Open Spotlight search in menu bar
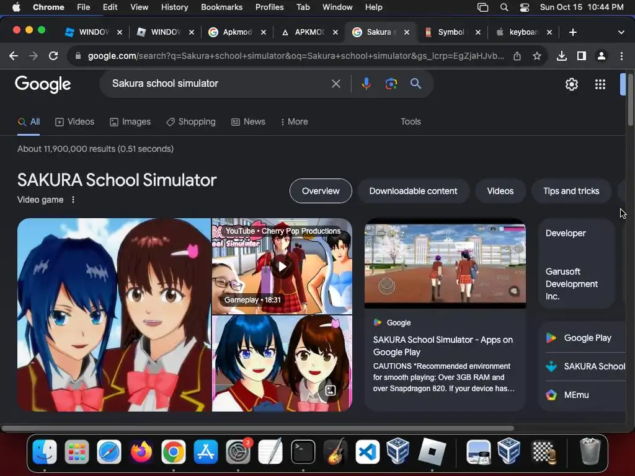This screenshot has width=635, height=476. (504, 7)
